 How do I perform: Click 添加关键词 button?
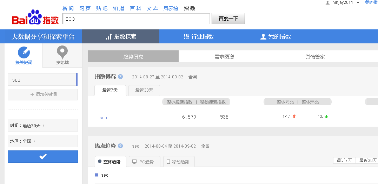[x=43, y=94]
